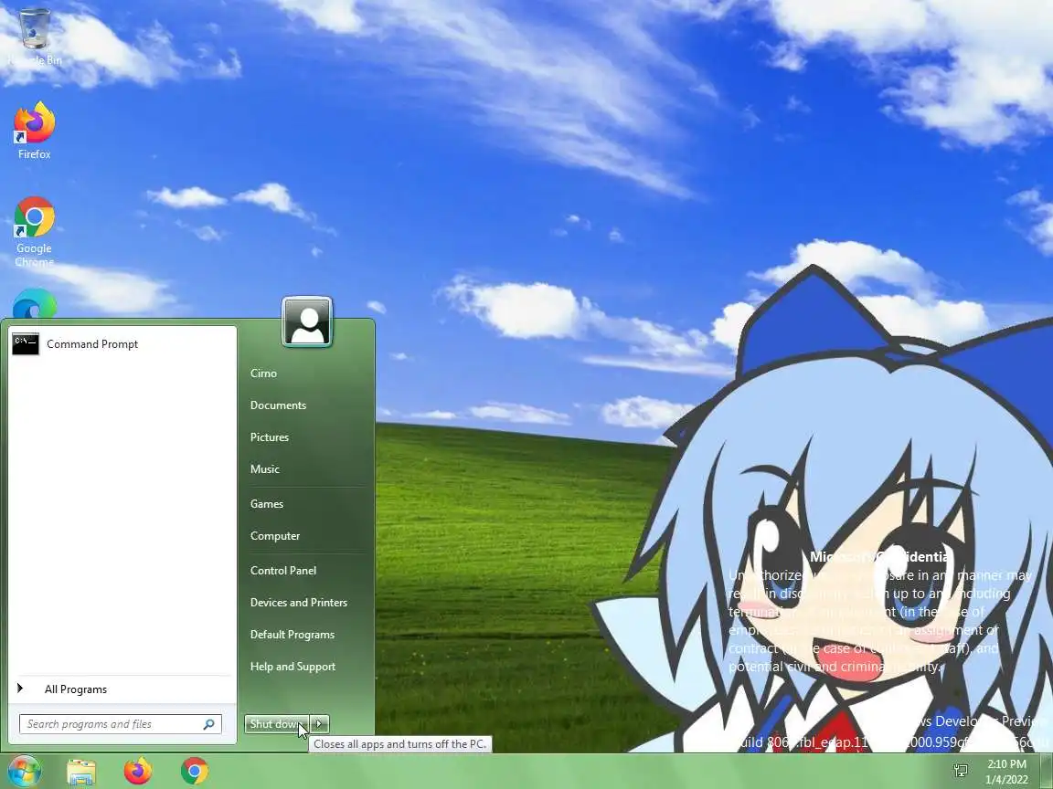Open Pictures from Start menu
Viewport: 1053px width, 789px height.
coord(270,437)
